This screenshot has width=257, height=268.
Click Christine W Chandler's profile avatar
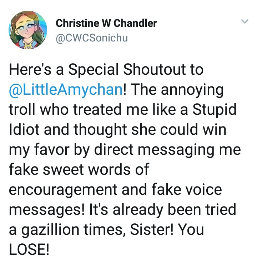(28, 30)
